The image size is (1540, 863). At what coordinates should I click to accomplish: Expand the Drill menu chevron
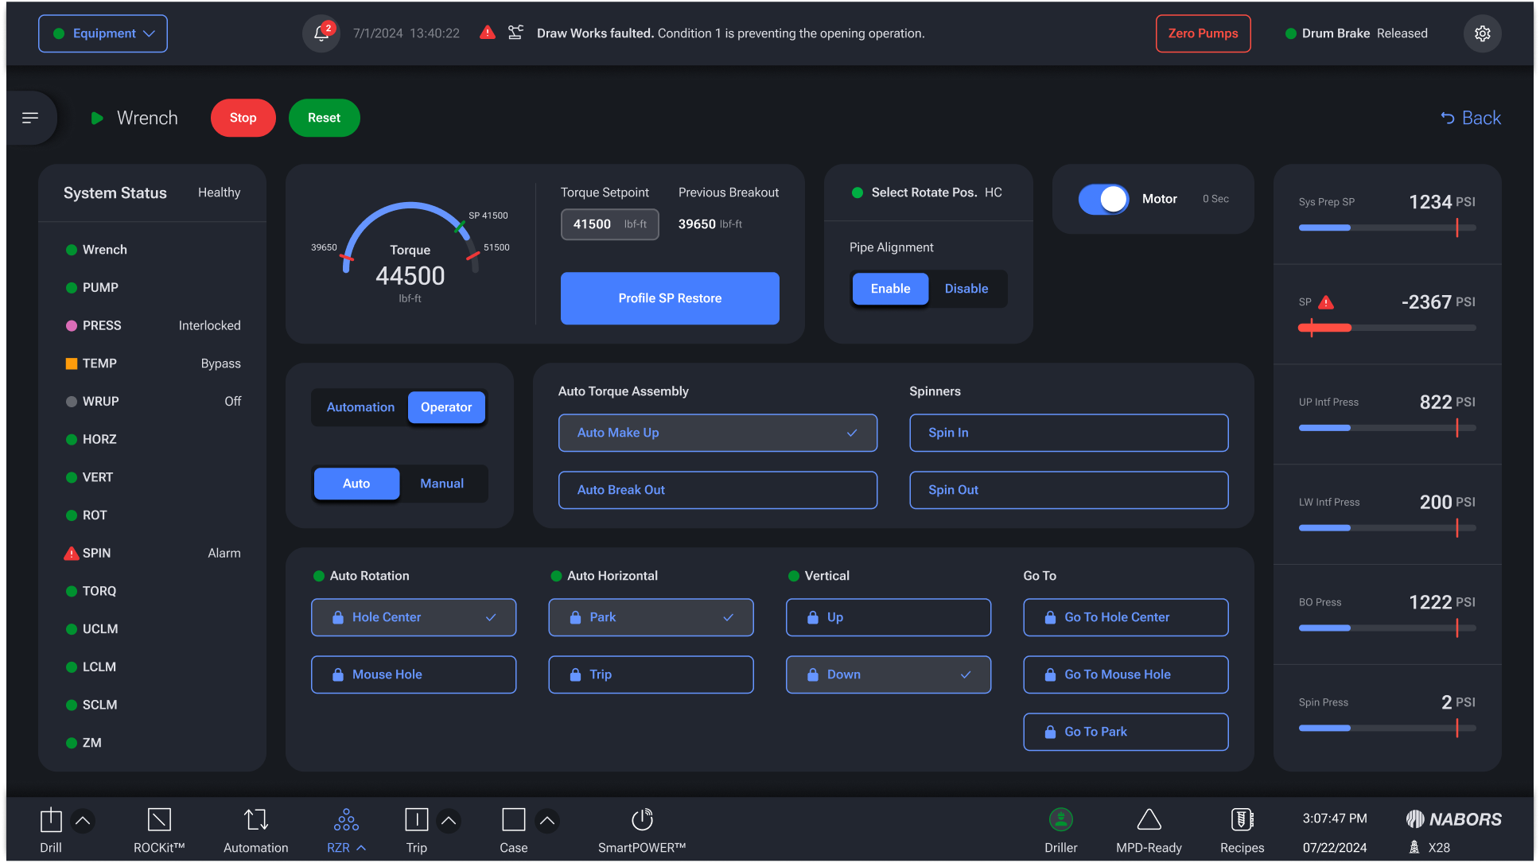pos(83,820)
